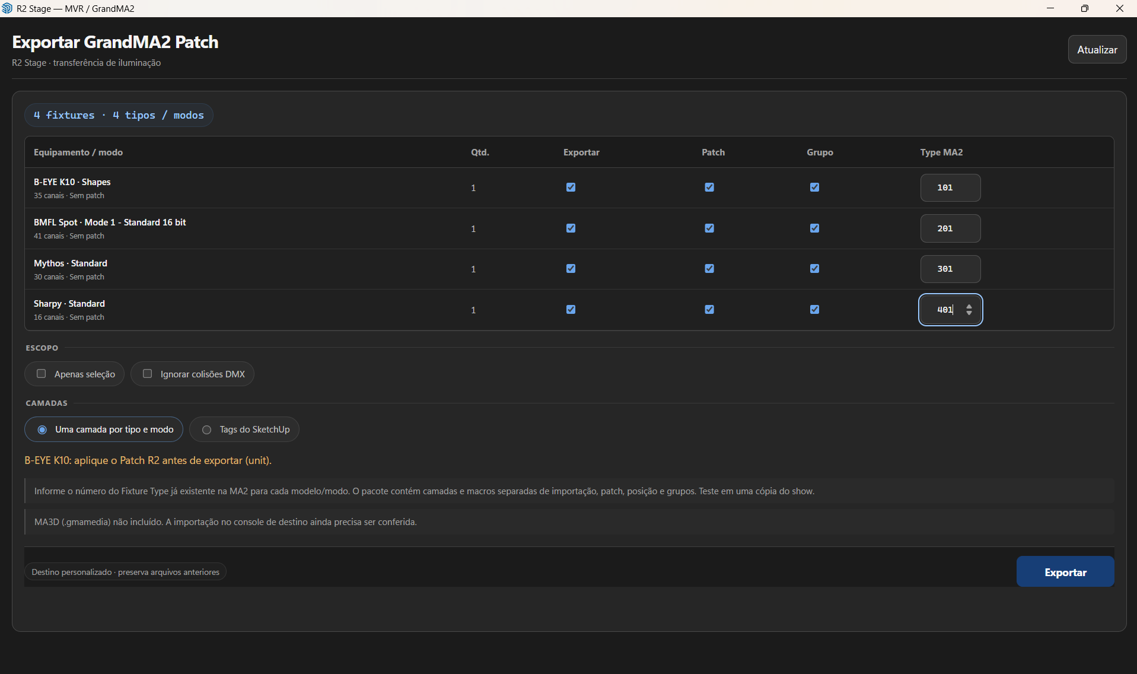Edit Type MA2 field showing 301
The height and width of the screenshot is (674, 1137).
[x=950, y=269]
